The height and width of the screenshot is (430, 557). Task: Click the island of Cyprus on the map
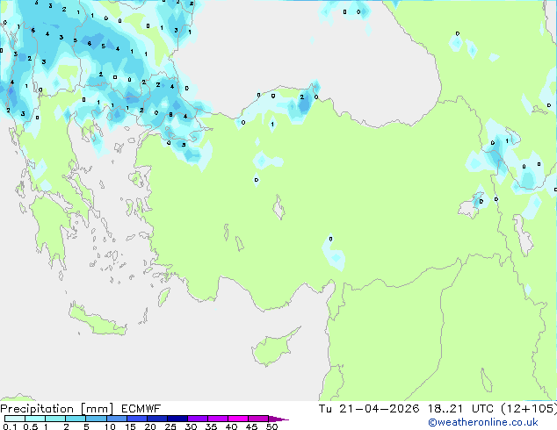[x=273, y=348]
